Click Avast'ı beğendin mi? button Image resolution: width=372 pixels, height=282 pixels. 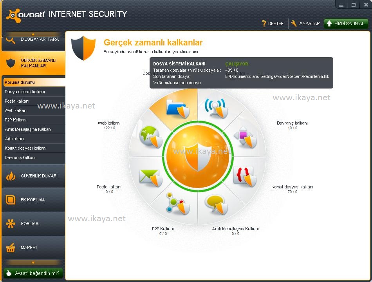click(x=33, y=273)
